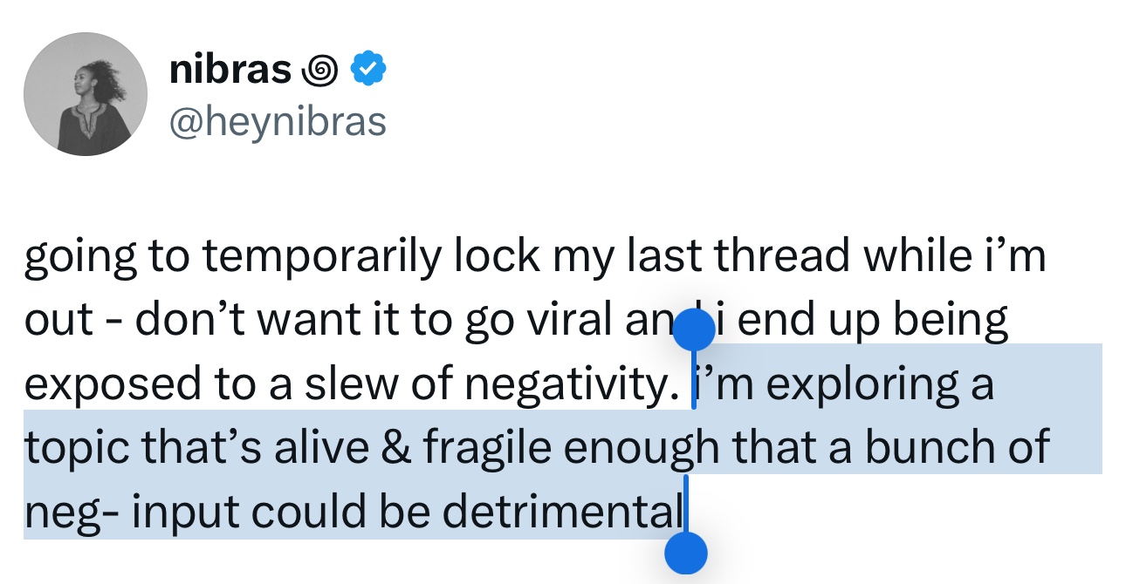Click the spiral emoji next to nibras
This screenshot has height=584, width=1126.
point(319,70)
